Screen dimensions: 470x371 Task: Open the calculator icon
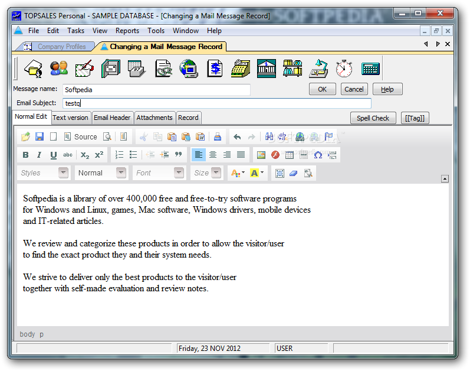(370, 69)
